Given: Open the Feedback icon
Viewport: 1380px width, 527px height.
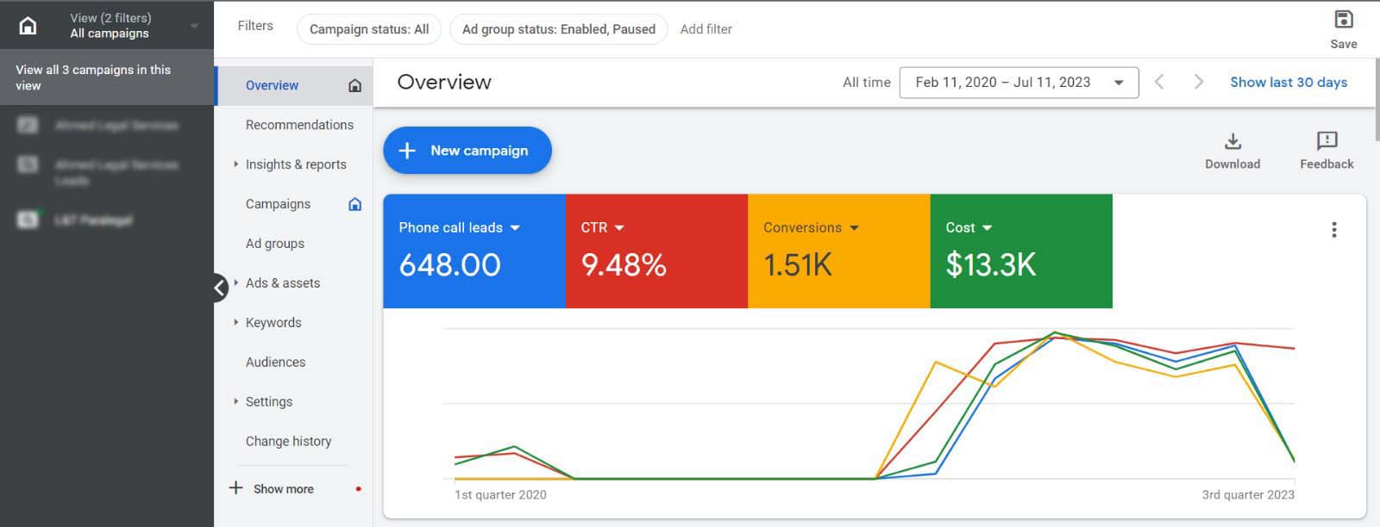Looking at the screenshot, I should (1327, 141).
